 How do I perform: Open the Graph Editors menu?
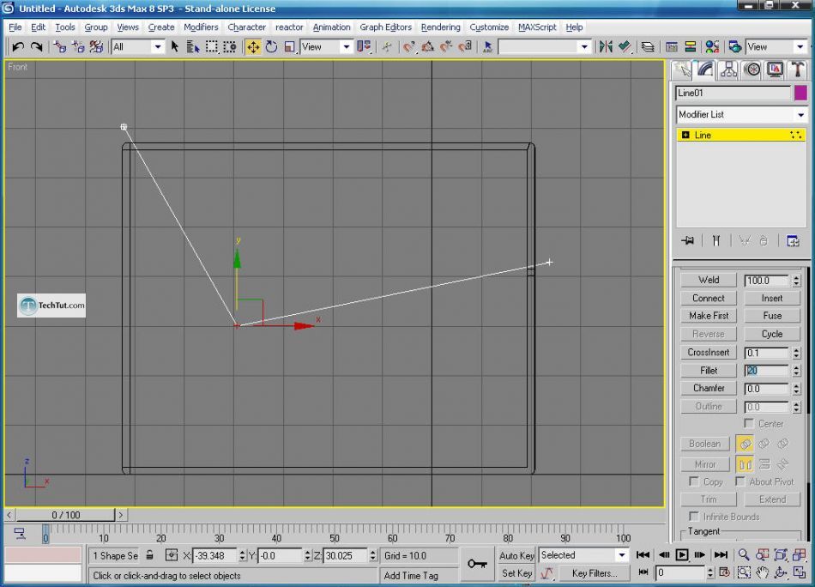tap(386, 27)
